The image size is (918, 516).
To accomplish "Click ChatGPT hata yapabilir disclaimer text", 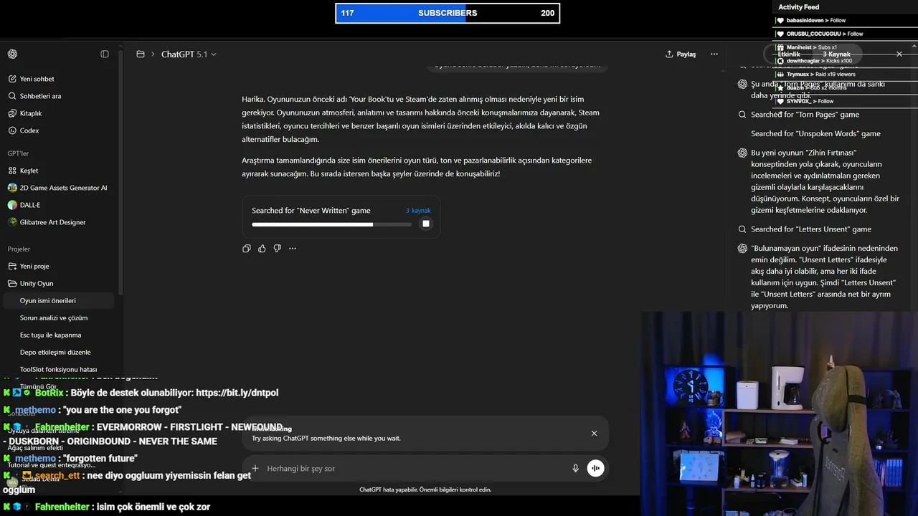I will [425, 490].
